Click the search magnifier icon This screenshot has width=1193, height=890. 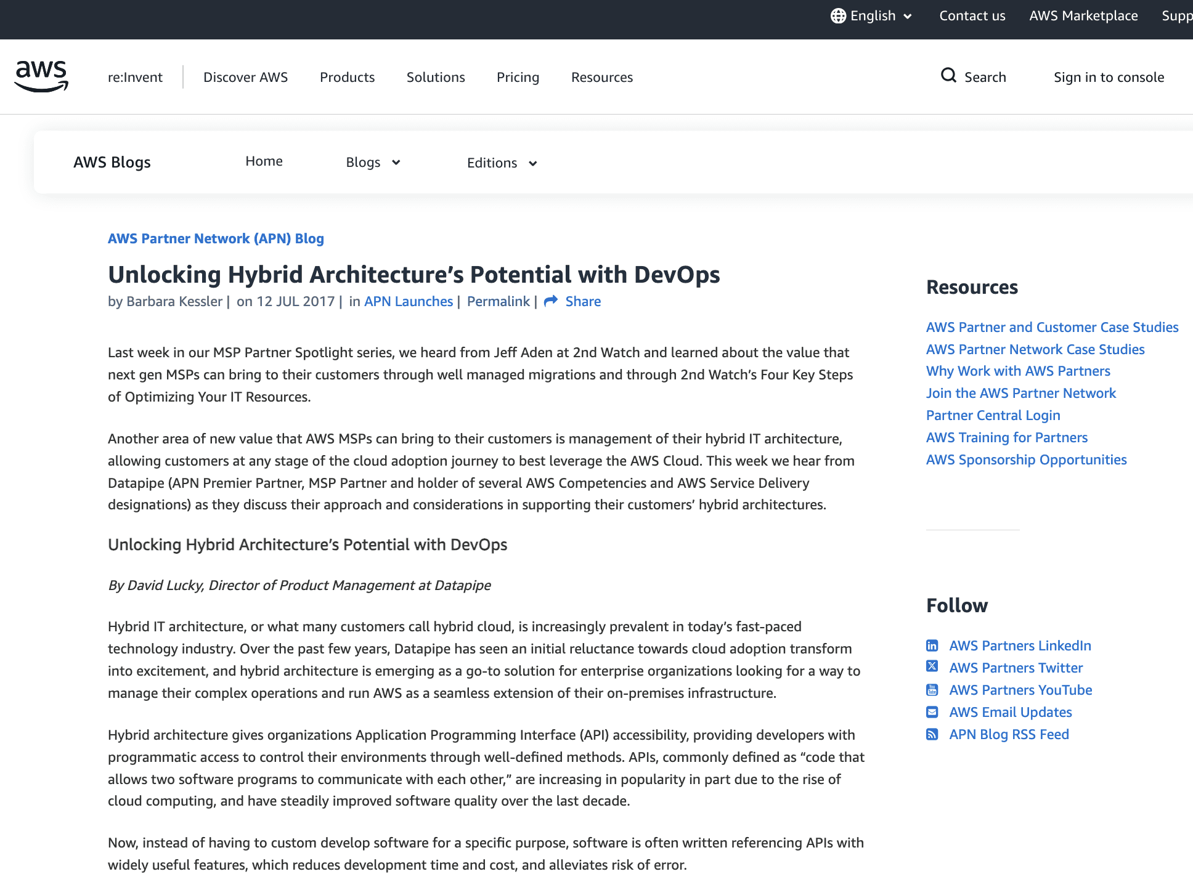pyautogui.click(x=948, y=76)
